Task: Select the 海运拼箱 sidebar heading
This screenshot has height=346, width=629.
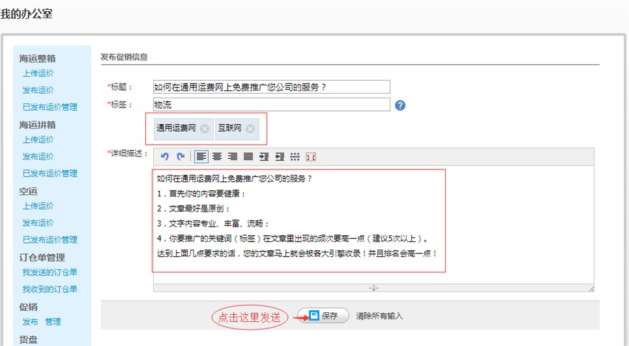Action: 37,124
